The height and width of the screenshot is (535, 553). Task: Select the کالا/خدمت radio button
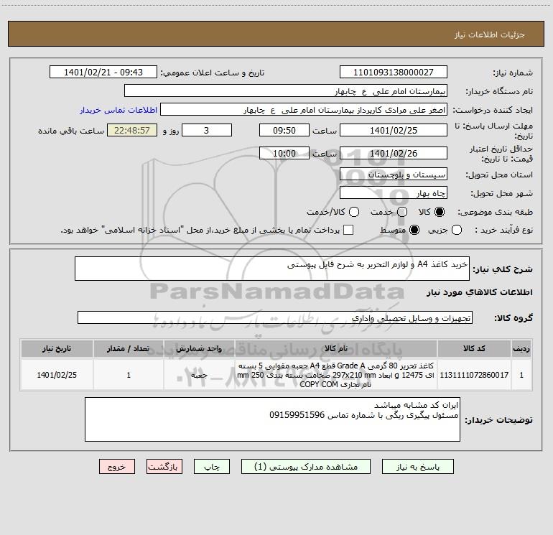354,212
